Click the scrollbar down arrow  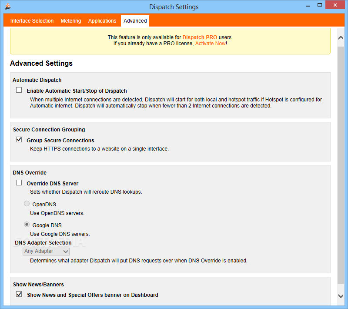tap(341, 296)
